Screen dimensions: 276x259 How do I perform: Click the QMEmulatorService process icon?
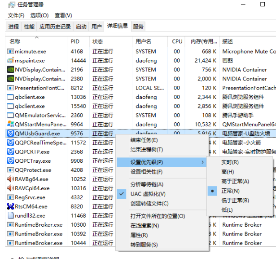(10, 115)
